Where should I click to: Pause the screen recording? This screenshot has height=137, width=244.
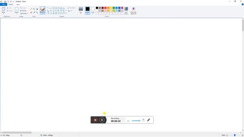click(102, 120)
